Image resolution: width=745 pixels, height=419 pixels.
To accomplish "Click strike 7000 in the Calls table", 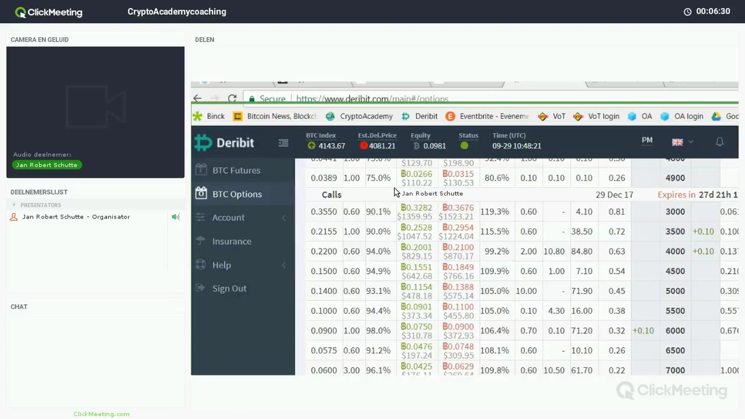I will click(x=675, y=370).
